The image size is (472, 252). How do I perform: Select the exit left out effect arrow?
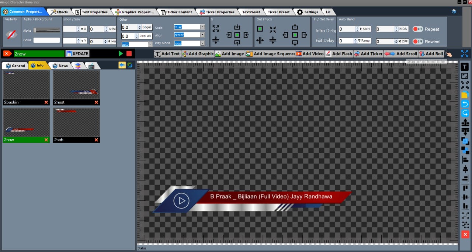pos(285,35)
